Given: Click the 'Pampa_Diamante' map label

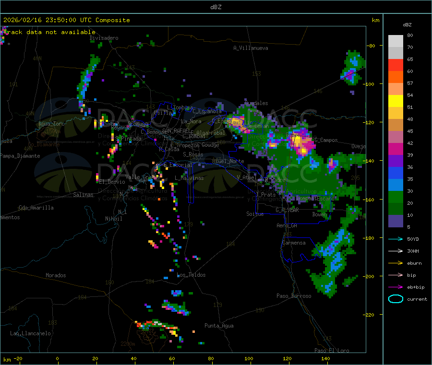Looking at the screenshot, I should pos(20,156).
